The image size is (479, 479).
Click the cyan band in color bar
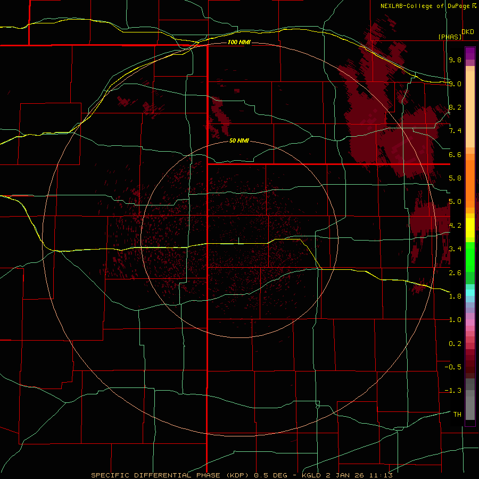coord(470,293)
